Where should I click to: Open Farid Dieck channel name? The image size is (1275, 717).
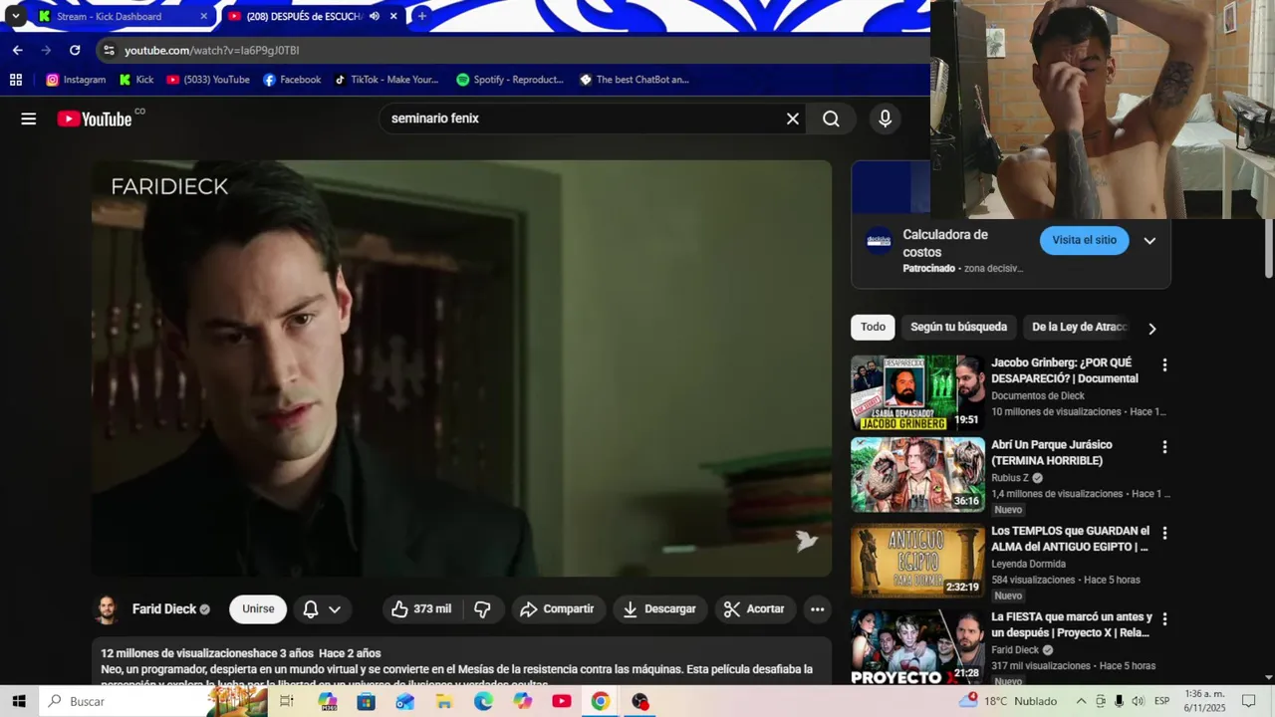coord(164,609)
